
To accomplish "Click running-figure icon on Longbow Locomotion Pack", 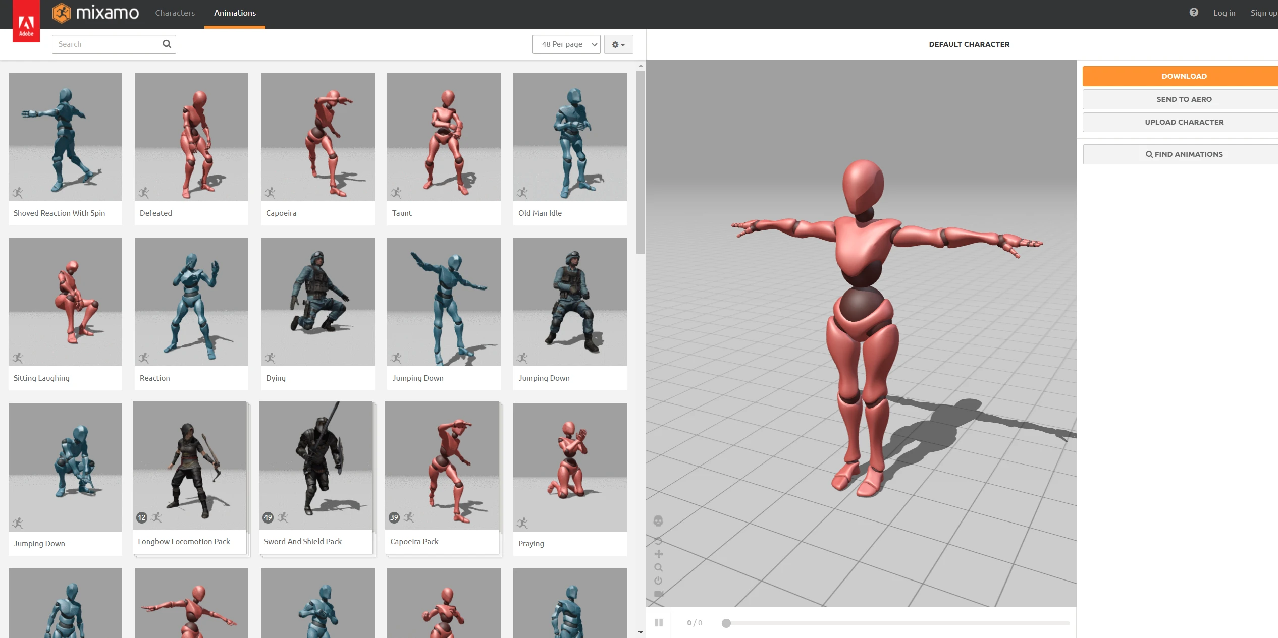I will pos(156,517).
